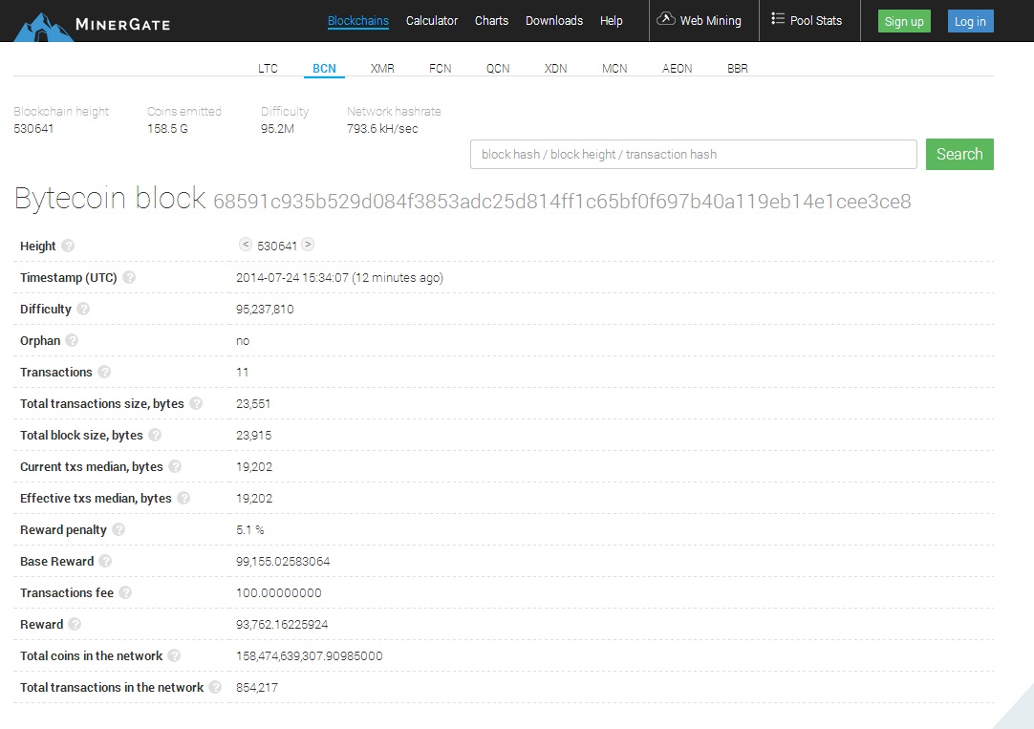Switch to the LTC blockchain tab

[x=268, y=69]
